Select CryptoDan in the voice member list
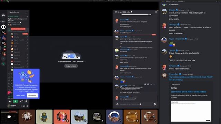This screenshot has height=124, width=221. (17, 52)
